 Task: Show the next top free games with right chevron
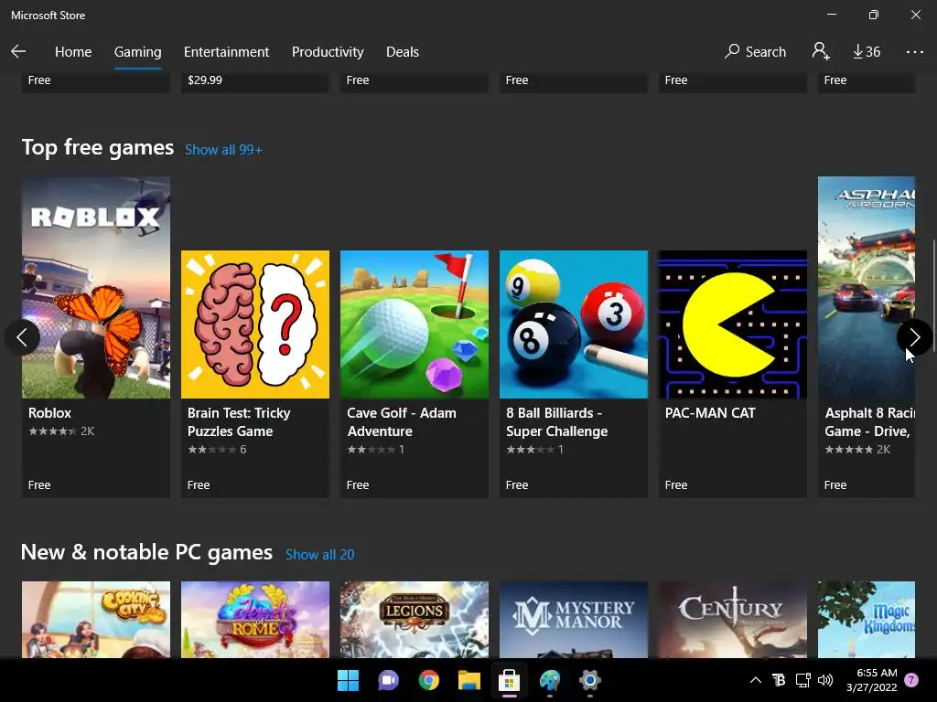[x=914, y=337]
